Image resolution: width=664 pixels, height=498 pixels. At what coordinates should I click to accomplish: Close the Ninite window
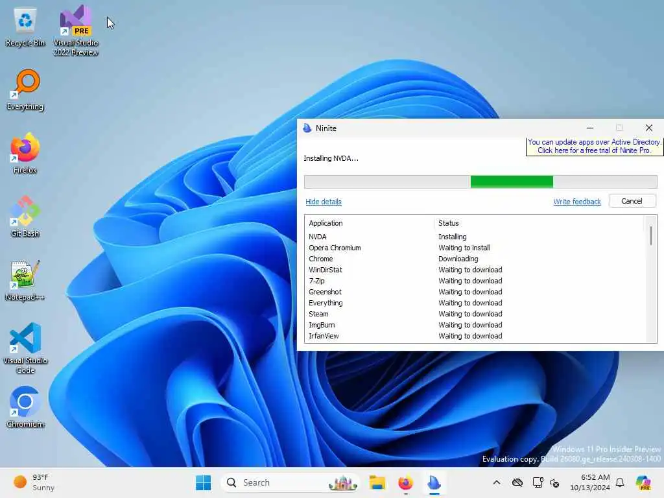(648, 128)
